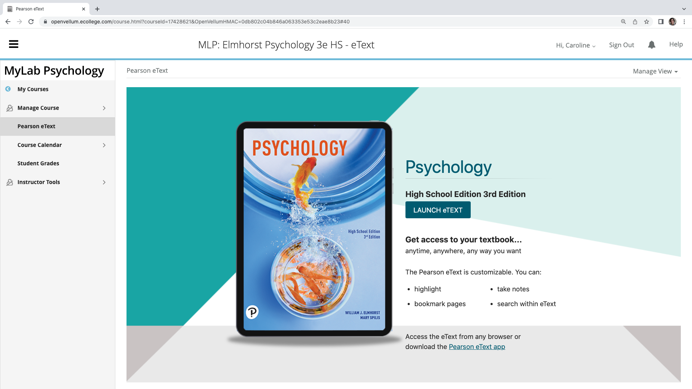Viewport: 692px width, 389px height.
Task: Open a new browser tab with plus
Action: click(97, 9)
